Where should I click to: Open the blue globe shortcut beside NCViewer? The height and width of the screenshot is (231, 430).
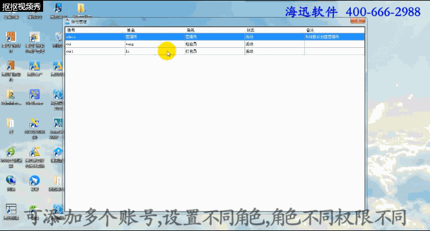(57, 100)
